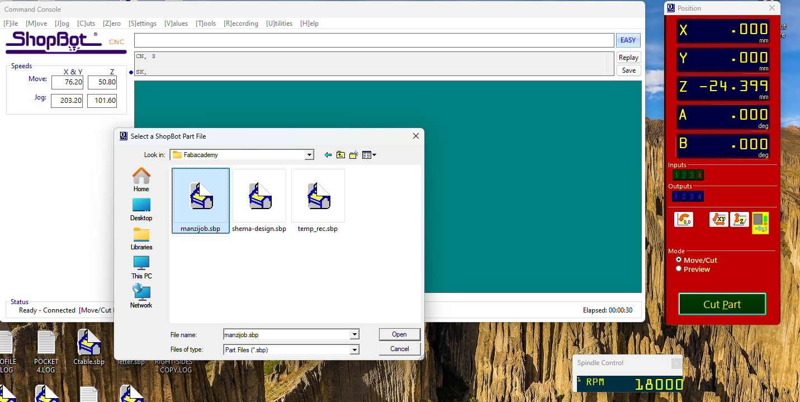Screen dimensions: 800x402
Task: Click the Cut Part button
Action: pos(722,304)
